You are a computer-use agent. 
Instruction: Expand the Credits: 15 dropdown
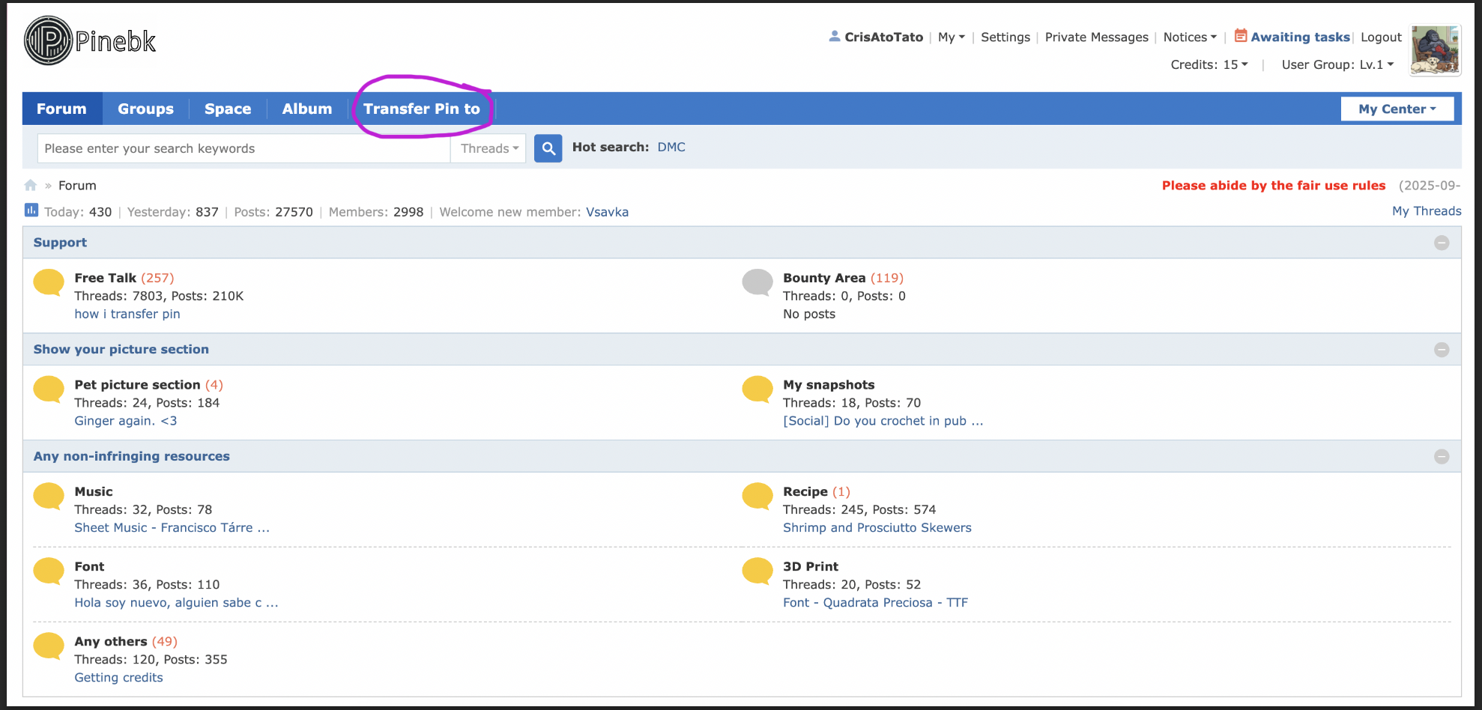click(1209, 64)
